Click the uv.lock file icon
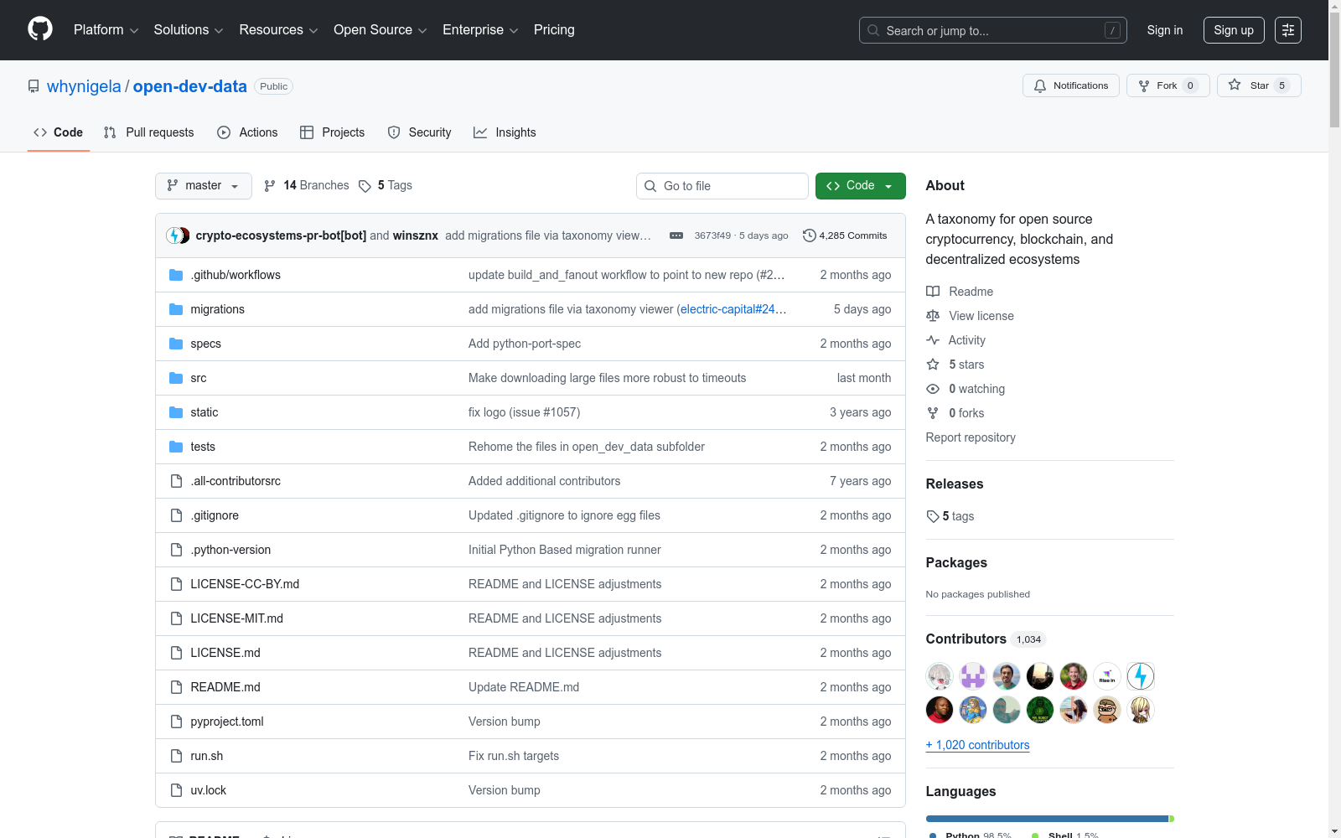The width and height of the screenshot is (1341, 838). [176, 790]
